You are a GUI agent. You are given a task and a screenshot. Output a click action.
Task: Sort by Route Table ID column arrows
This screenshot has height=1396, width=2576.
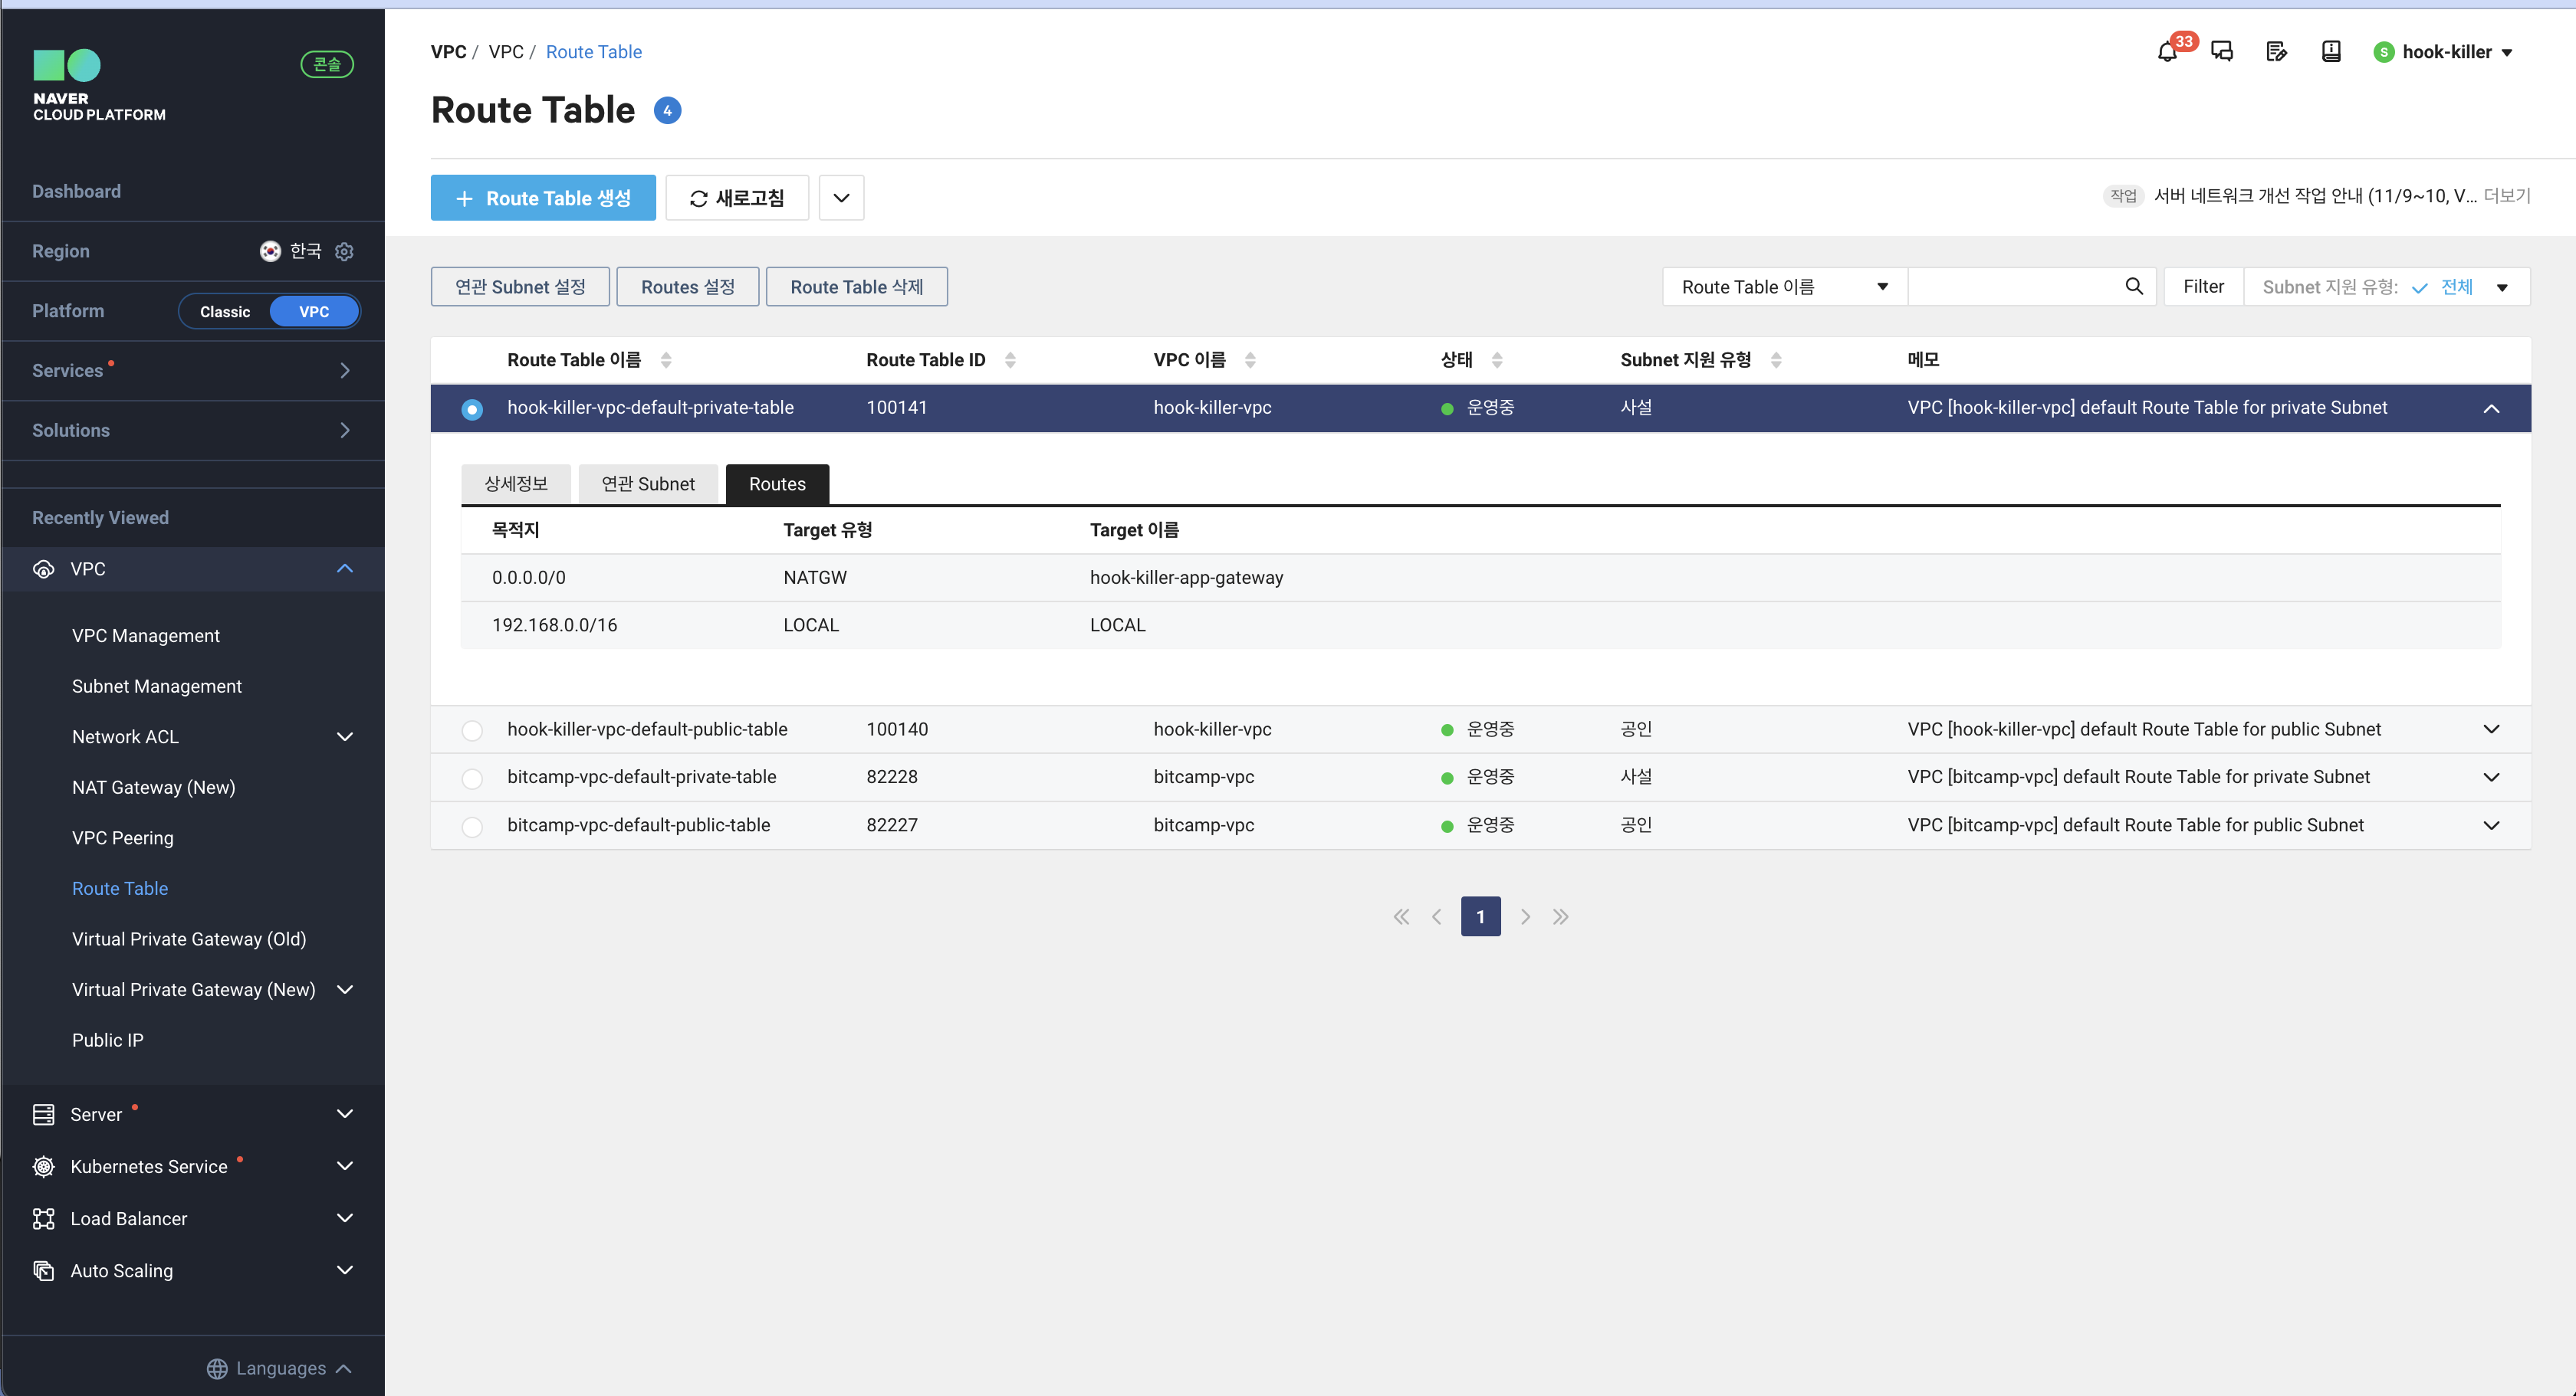point(1010,360)
